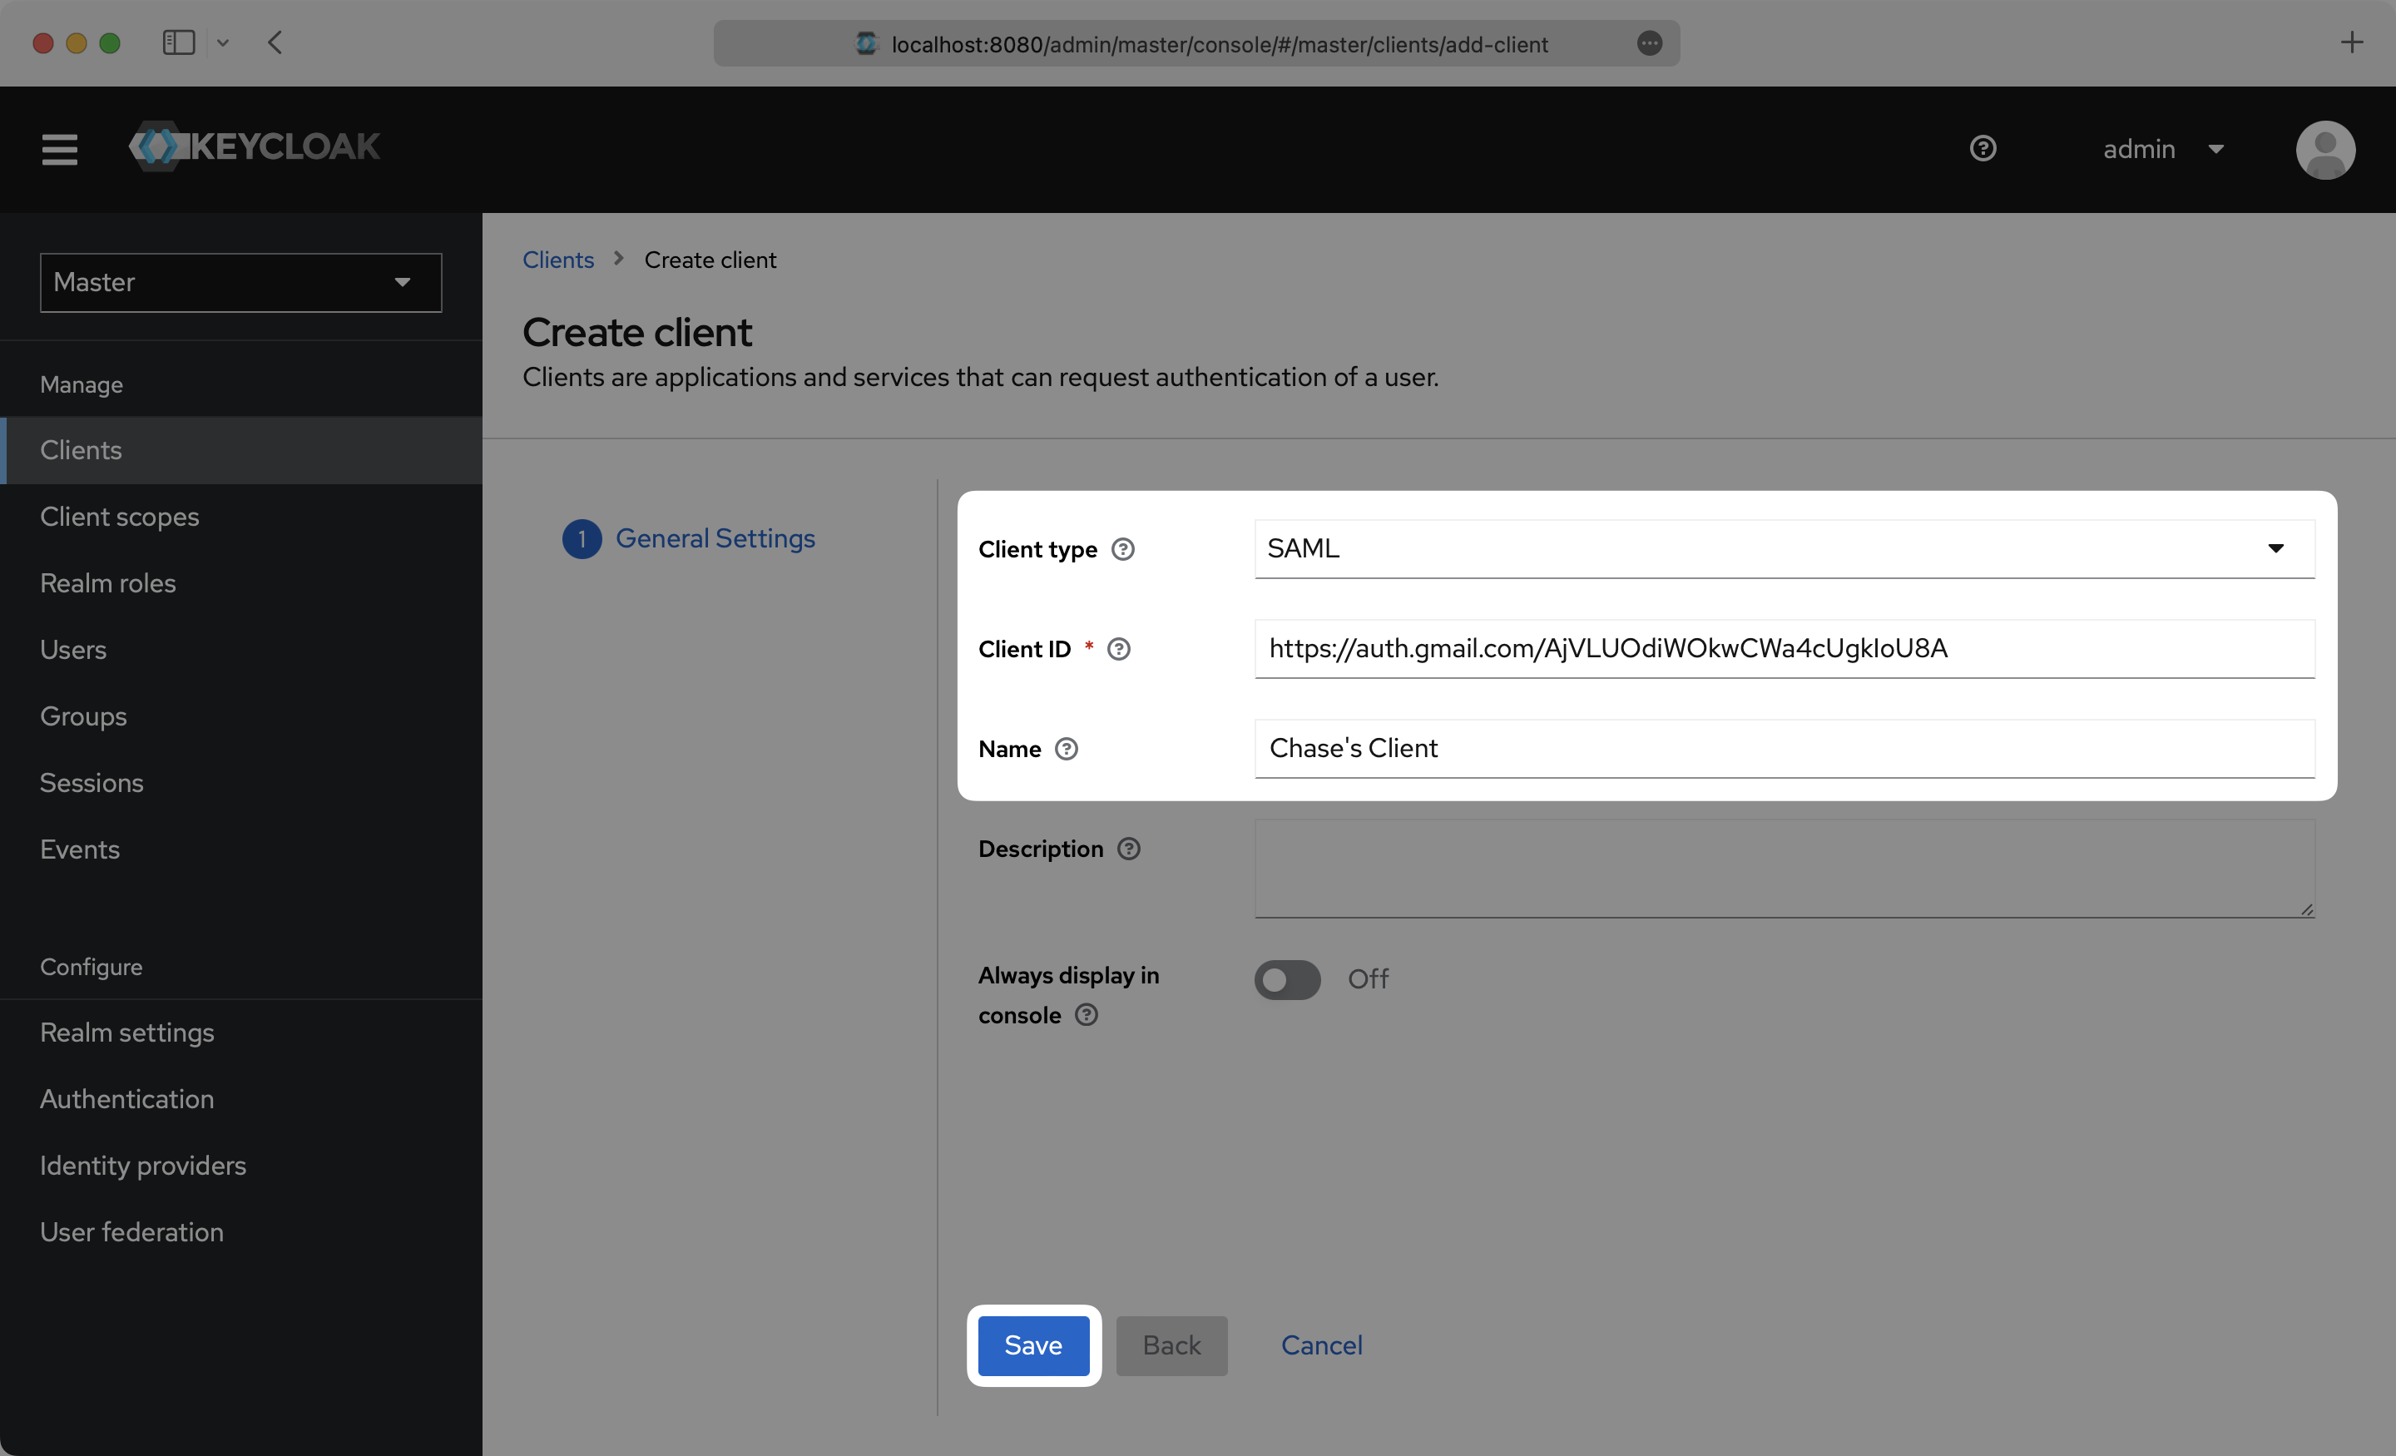Viewport: 2396px width, 1456px height.
Task: Click the Client type help question mark
Action: [1122, 548]
